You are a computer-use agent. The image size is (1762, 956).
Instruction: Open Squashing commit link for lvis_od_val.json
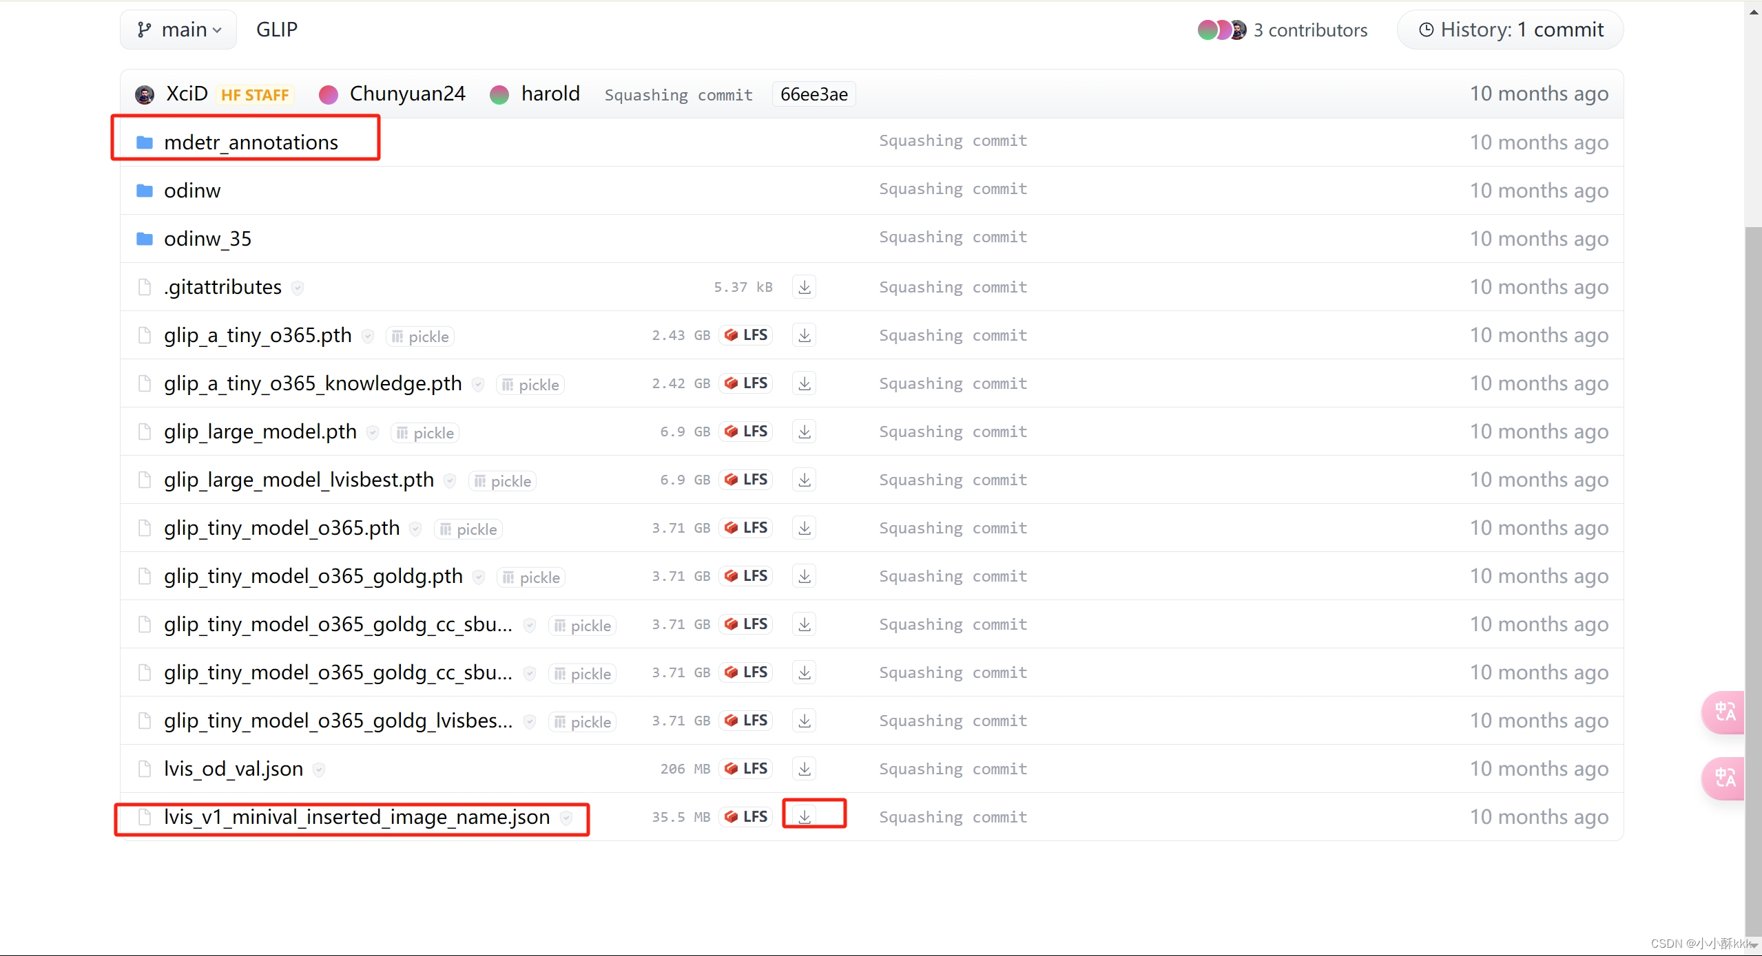click(x=953, y=769)
